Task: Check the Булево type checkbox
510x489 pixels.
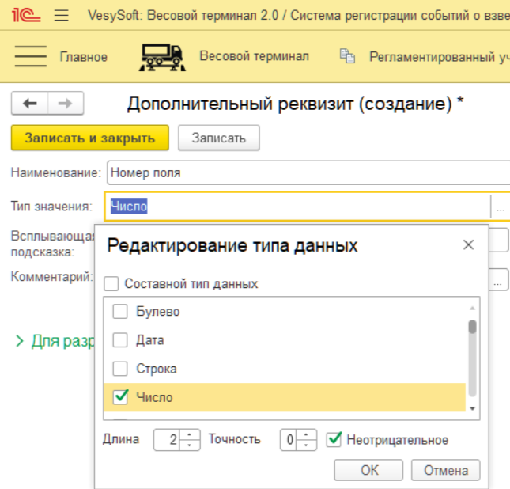Action: click(120, 312)
